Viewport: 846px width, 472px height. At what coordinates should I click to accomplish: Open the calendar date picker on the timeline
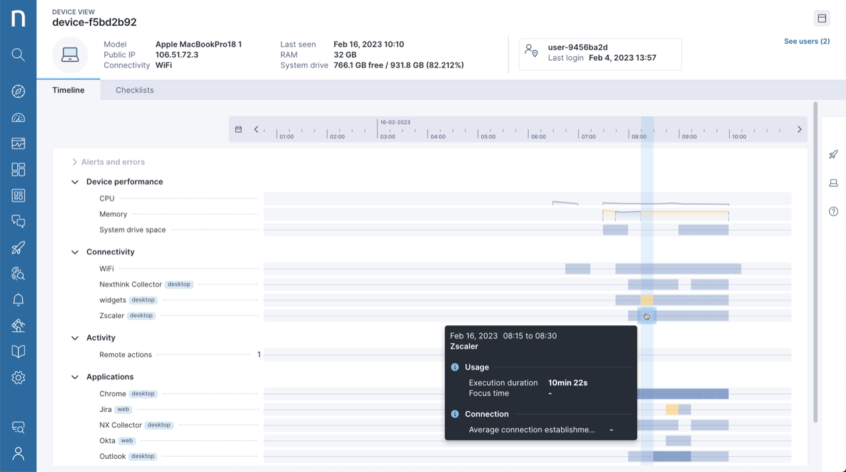point(239,129)
